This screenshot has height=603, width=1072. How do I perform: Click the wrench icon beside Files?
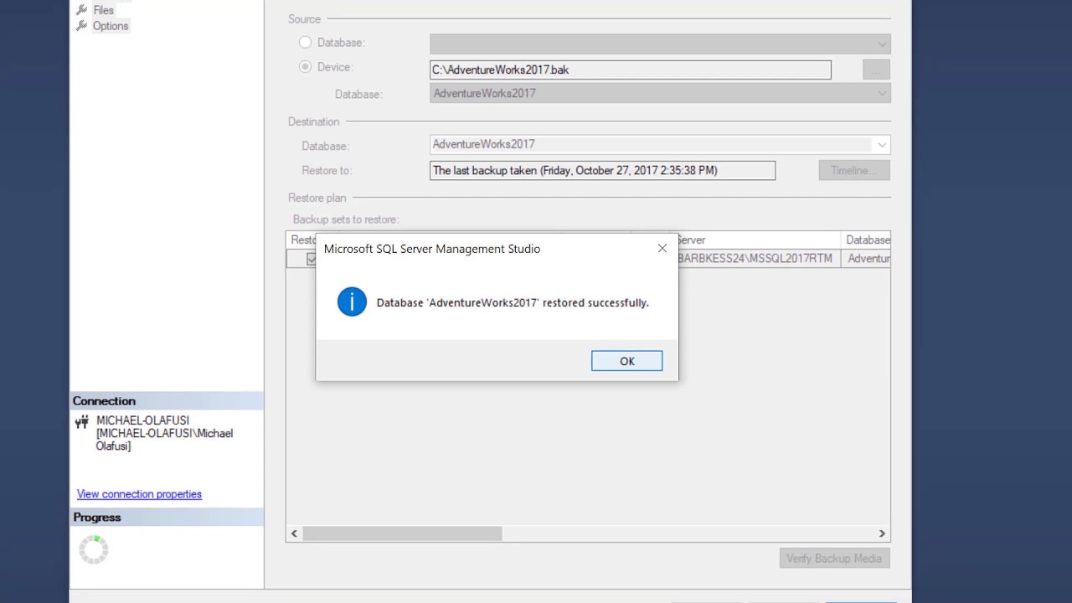click(x=81, y=10)
